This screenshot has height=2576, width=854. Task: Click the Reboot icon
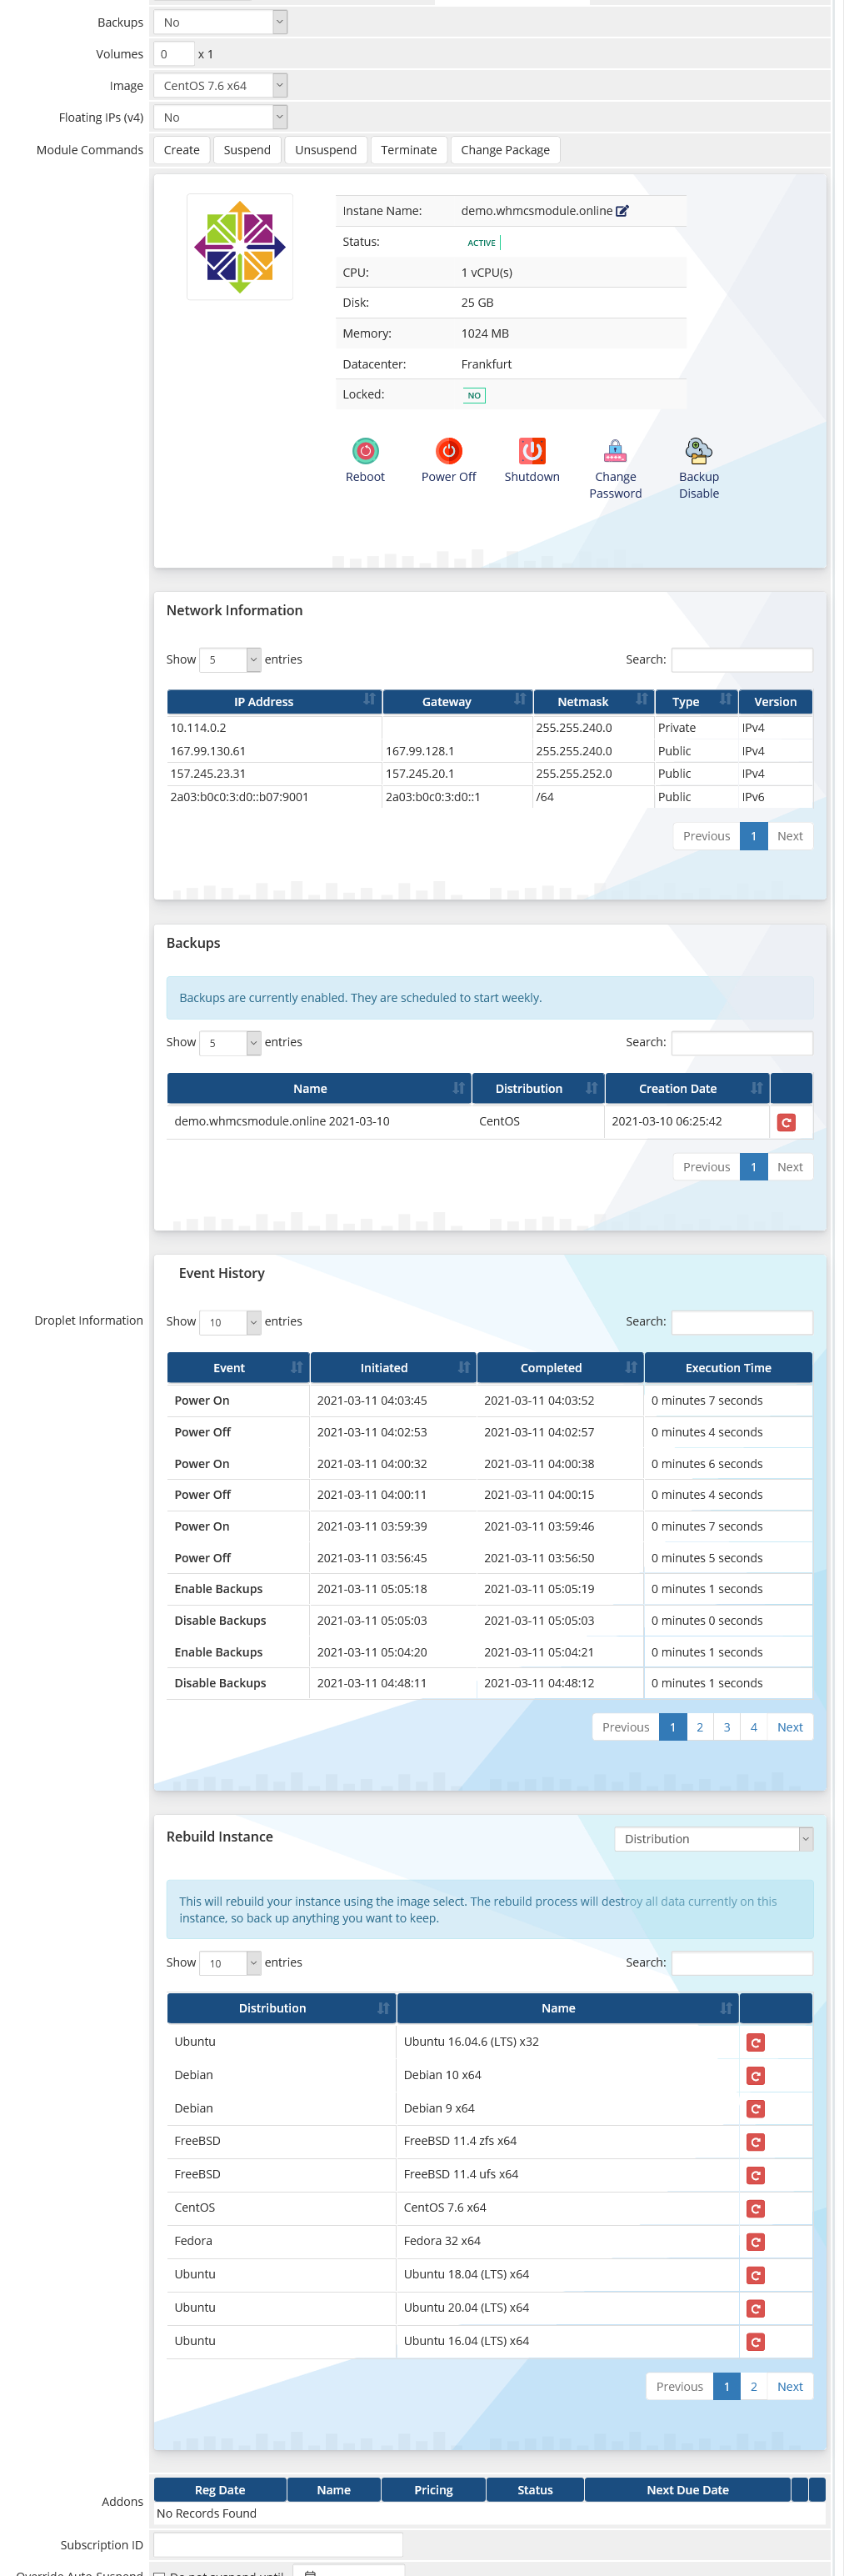[x=365, y=451]
